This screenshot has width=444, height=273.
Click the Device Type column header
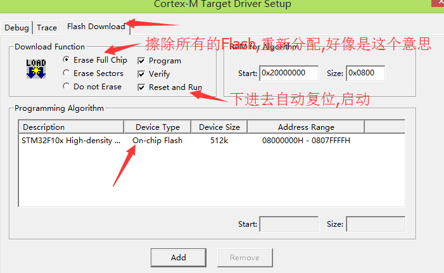[158, 127]
